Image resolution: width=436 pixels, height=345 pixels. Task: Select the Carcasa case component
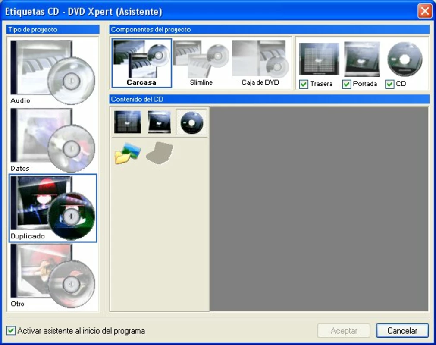pyautogui.click(x=141, y=63)
